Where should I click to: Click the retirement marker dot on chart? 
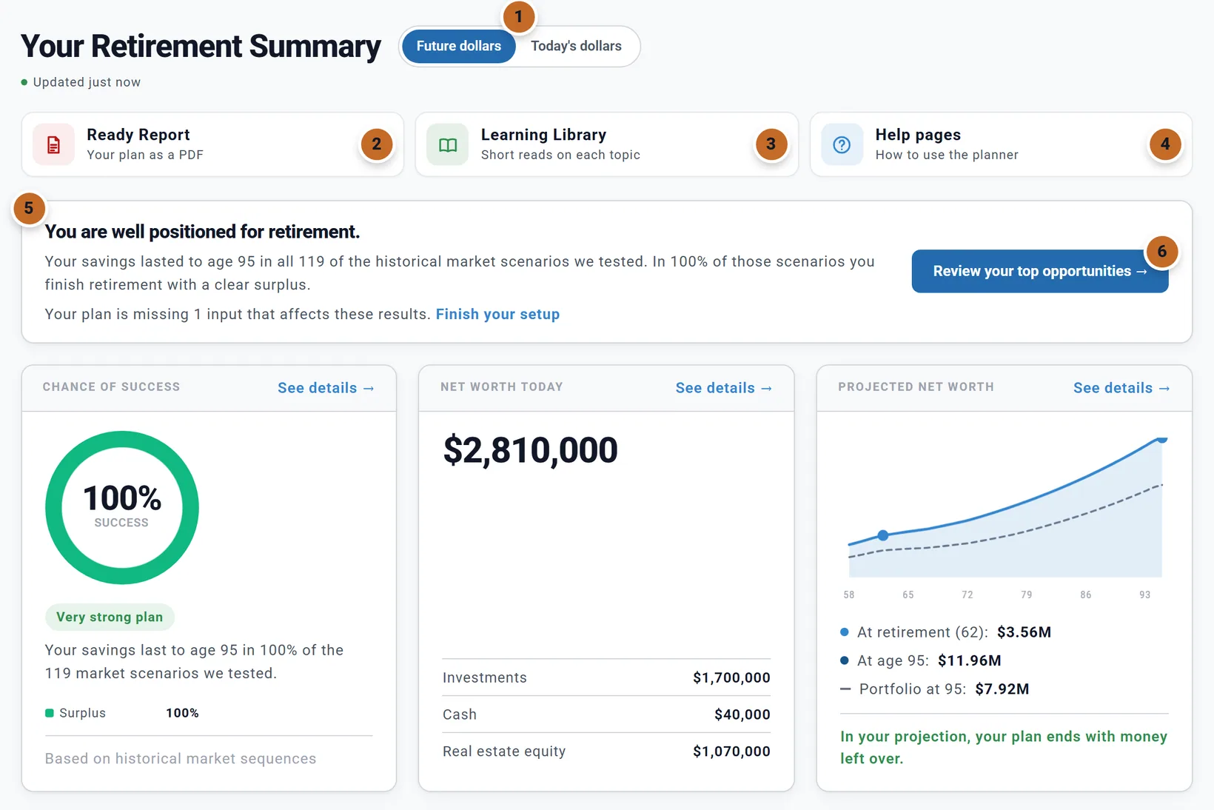click(883, 535)
